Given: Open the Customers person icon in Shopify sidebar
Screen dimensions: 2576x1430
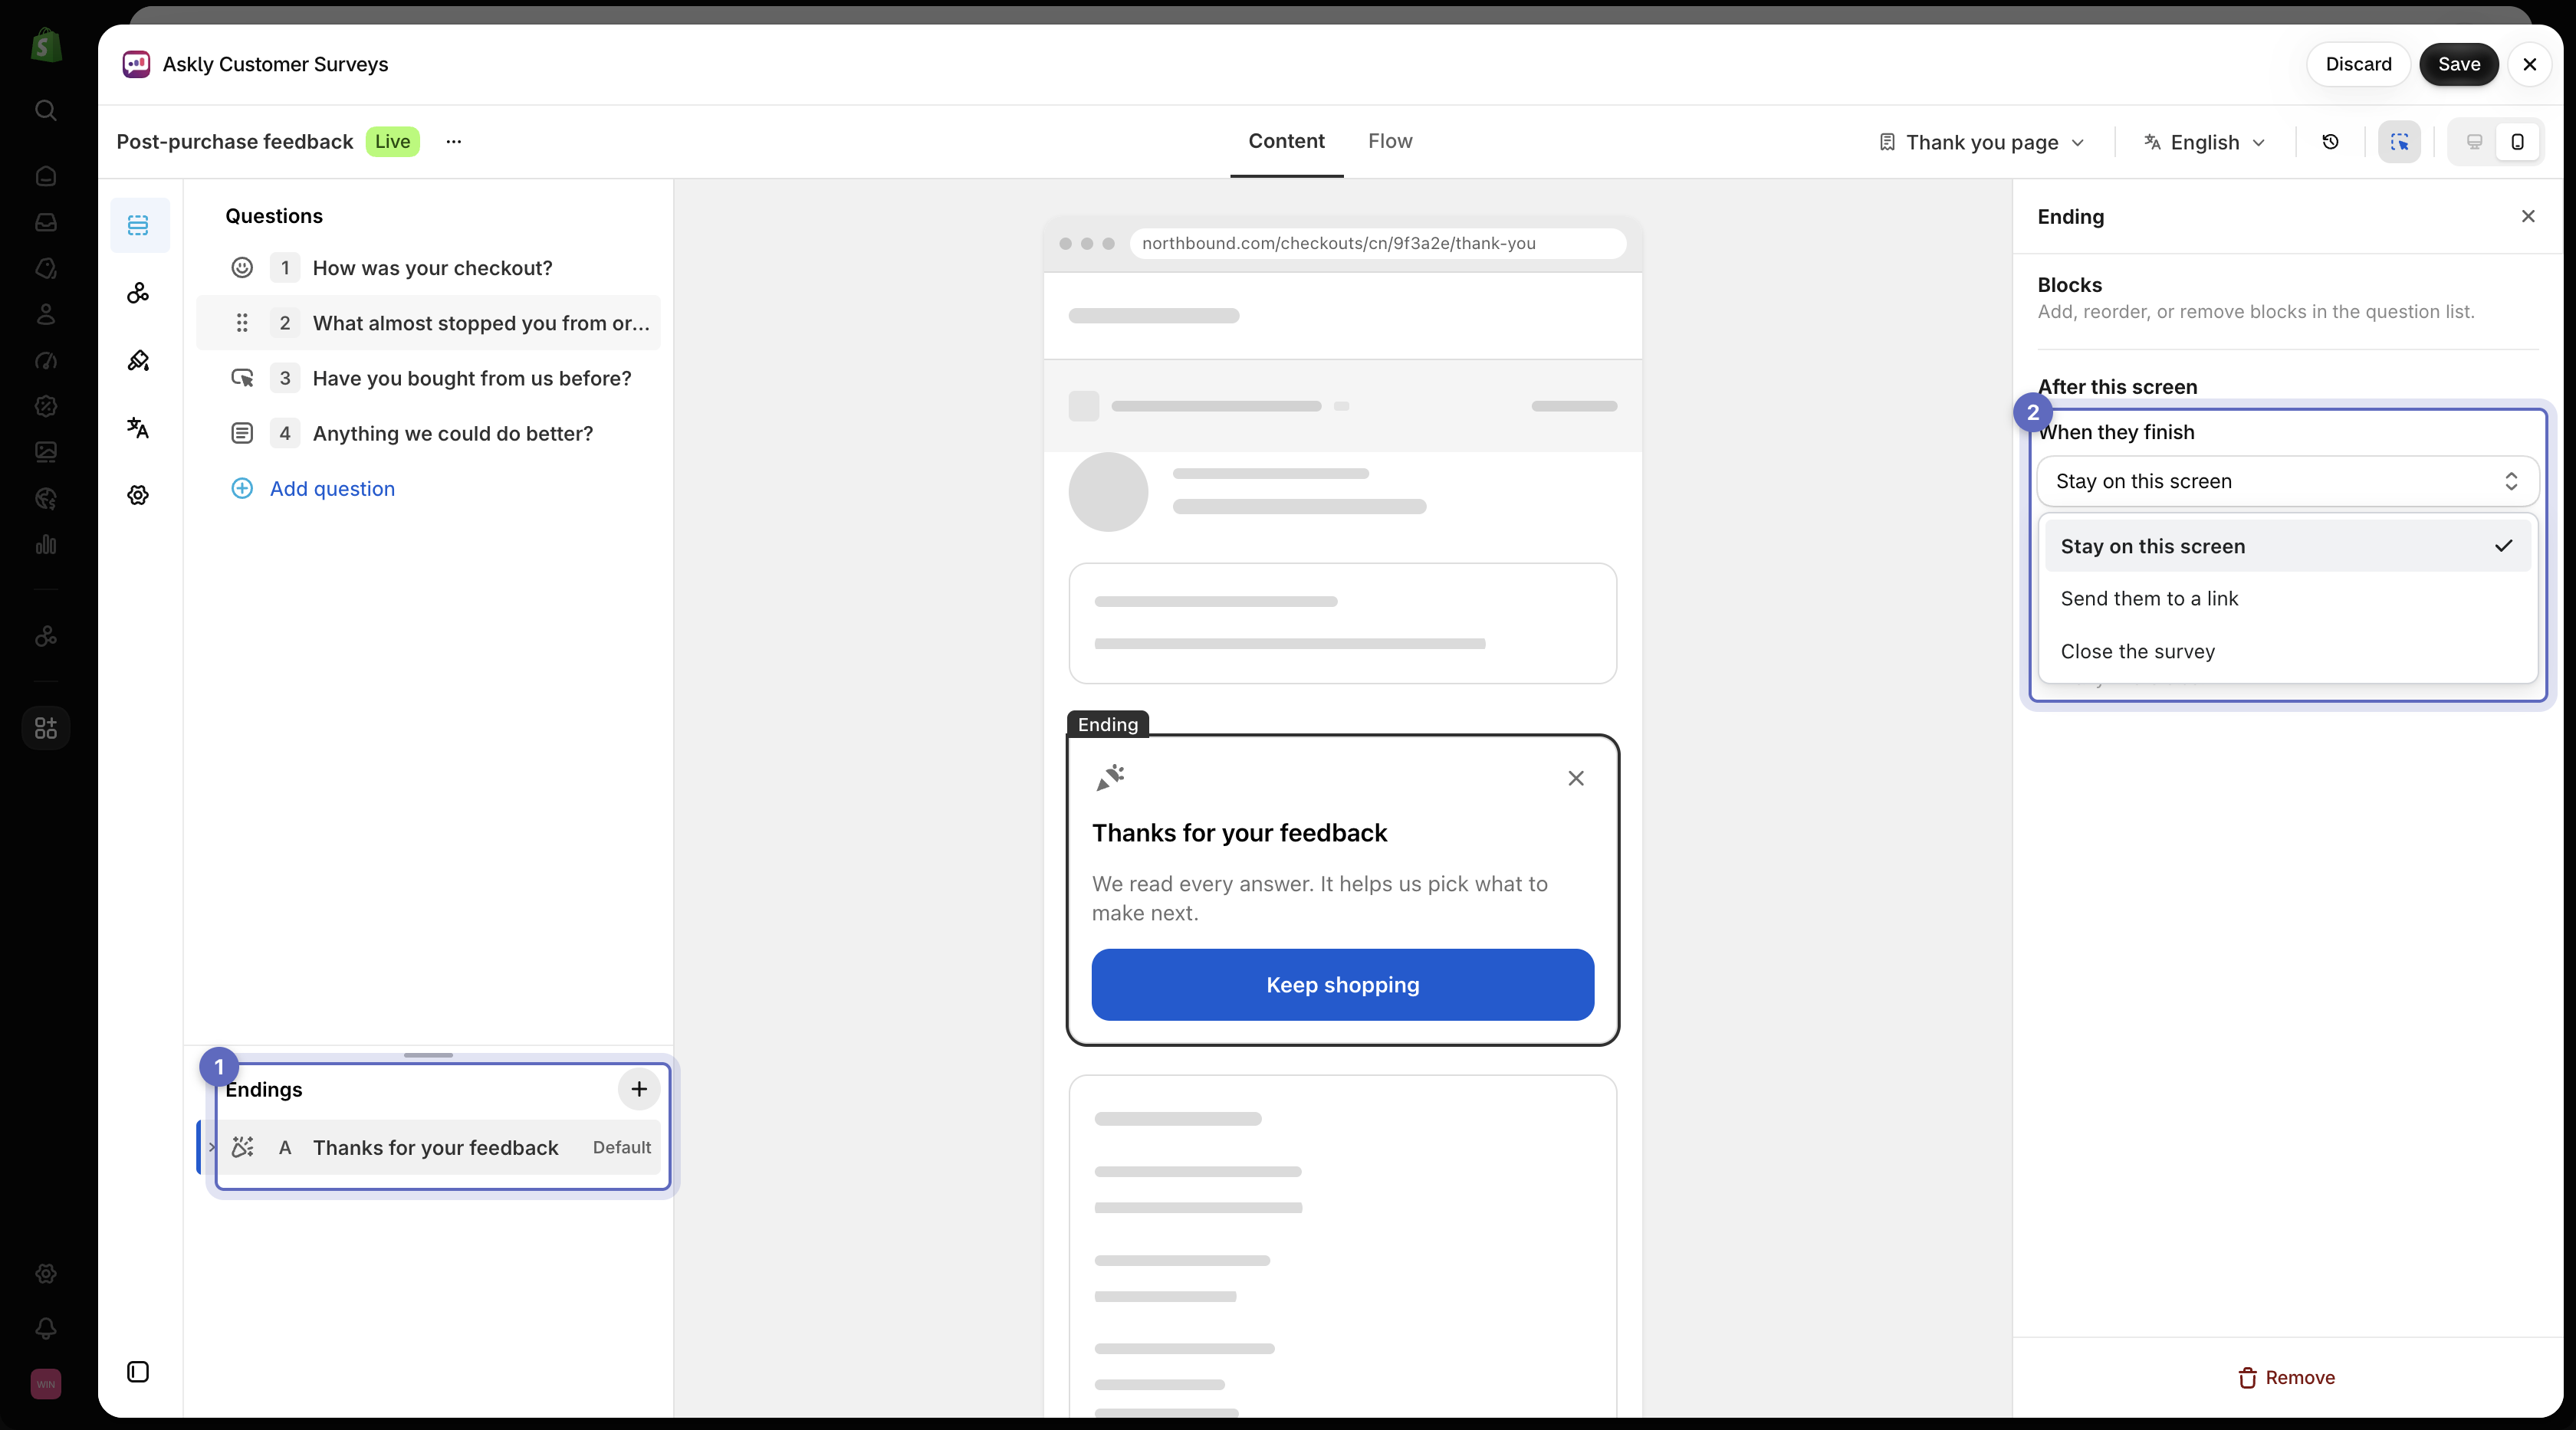Looking at the screenshot, I should click(46, 315).
